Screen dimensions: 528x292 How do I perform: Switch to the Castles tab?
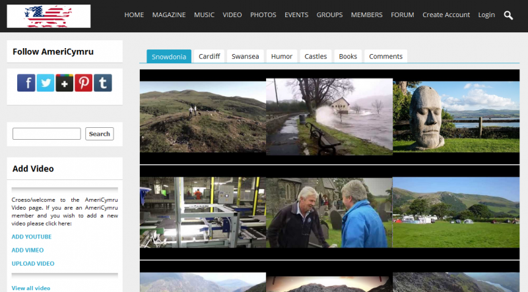[x=315, y=56]
